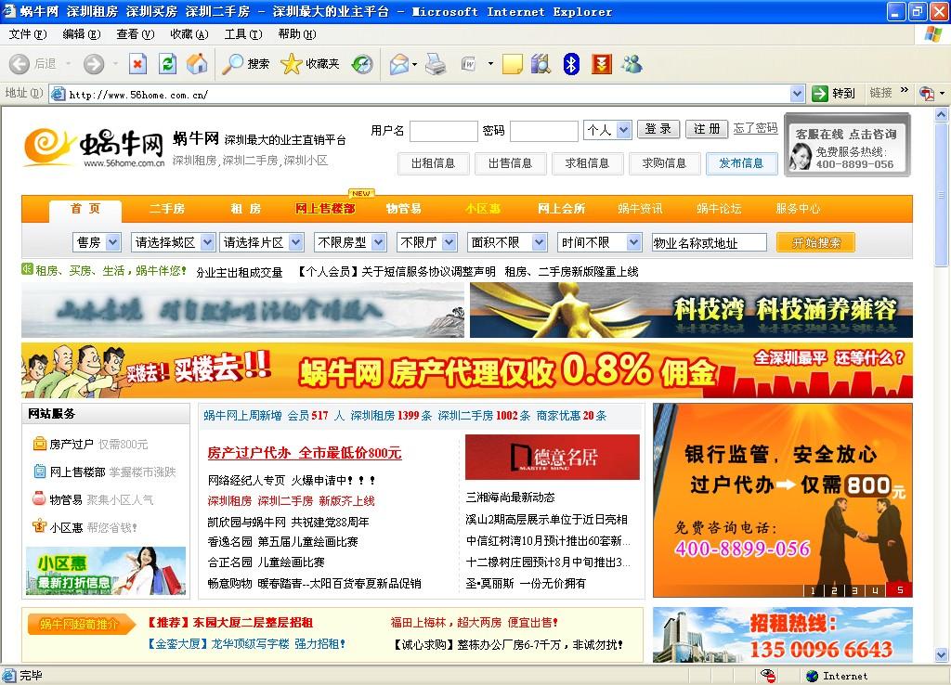Click the Back arrow toolbar icon
Viewport: 951px width, 685px height.
coord(20,64)
